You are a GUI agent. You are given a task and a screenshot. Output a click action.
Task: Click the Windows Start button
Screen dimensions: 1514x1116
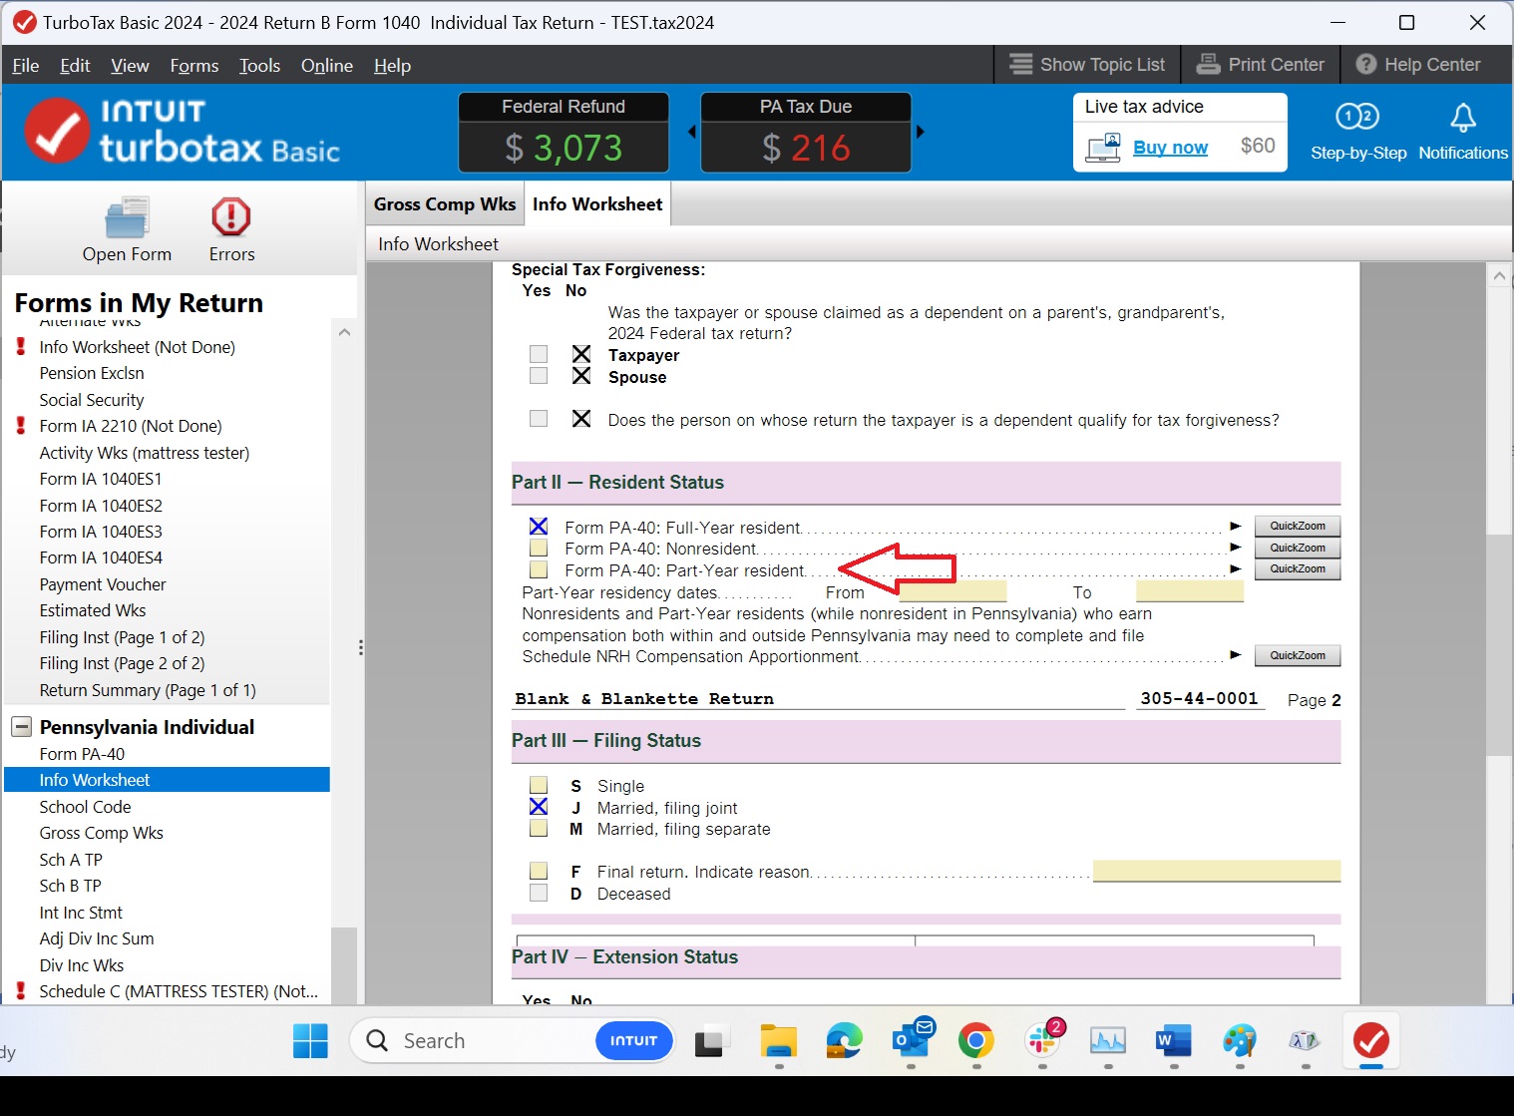point(310,1041)
